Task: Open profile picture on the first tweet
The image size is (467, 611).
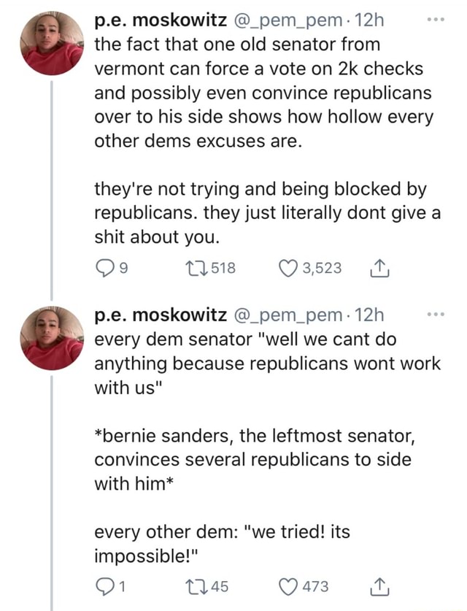Action: click(52, 44)
